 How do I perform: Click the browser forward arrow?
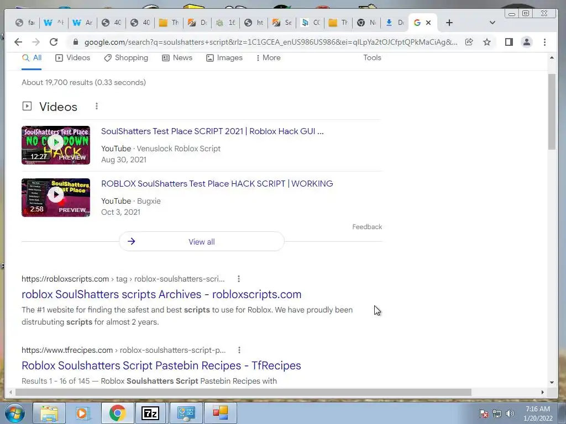tap(36, 42)
